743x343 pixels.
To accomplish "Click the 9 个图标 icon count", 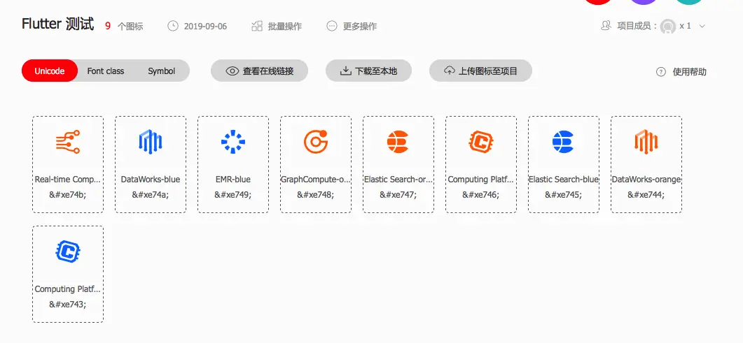I will (x=124, y=27).
